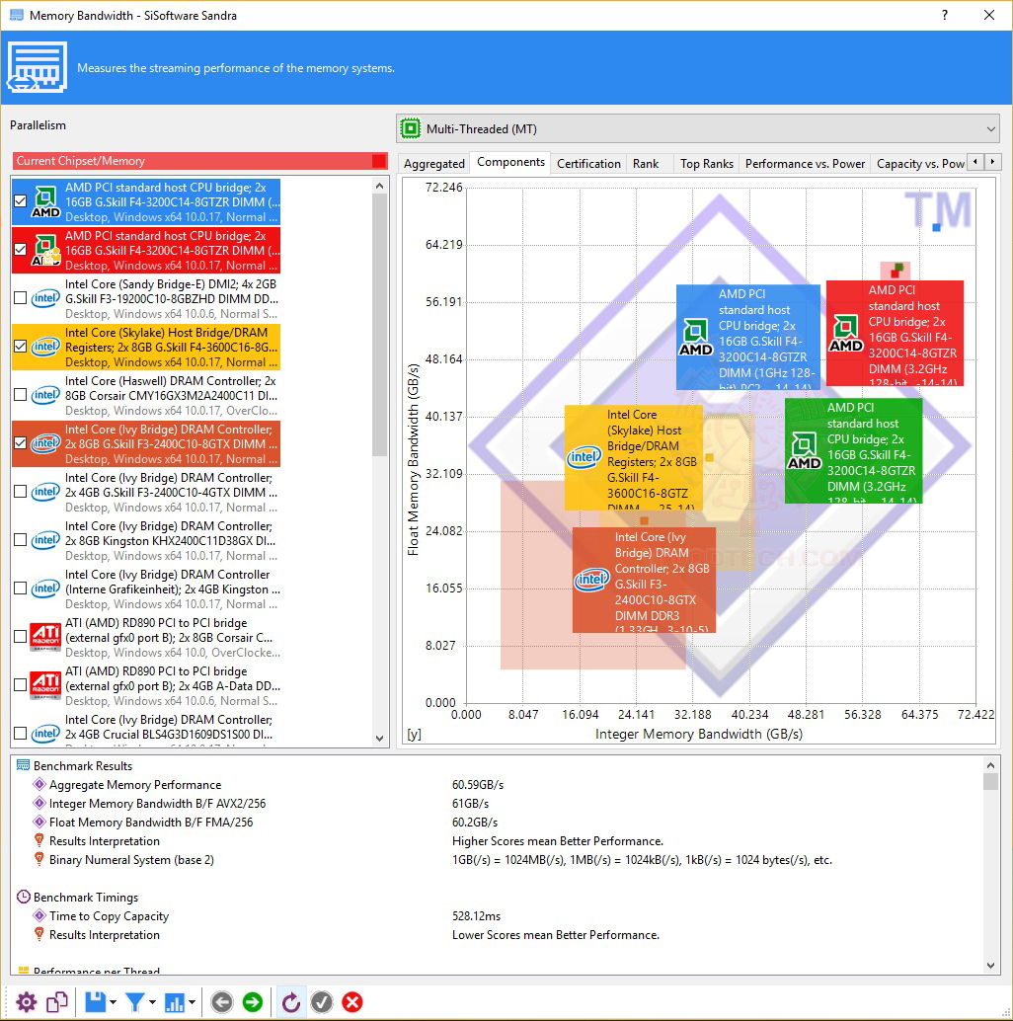1013x1021 pixels.
Task: Click lightbulb icon beside Binary Numeral System
Action: [x=39, y=859]
